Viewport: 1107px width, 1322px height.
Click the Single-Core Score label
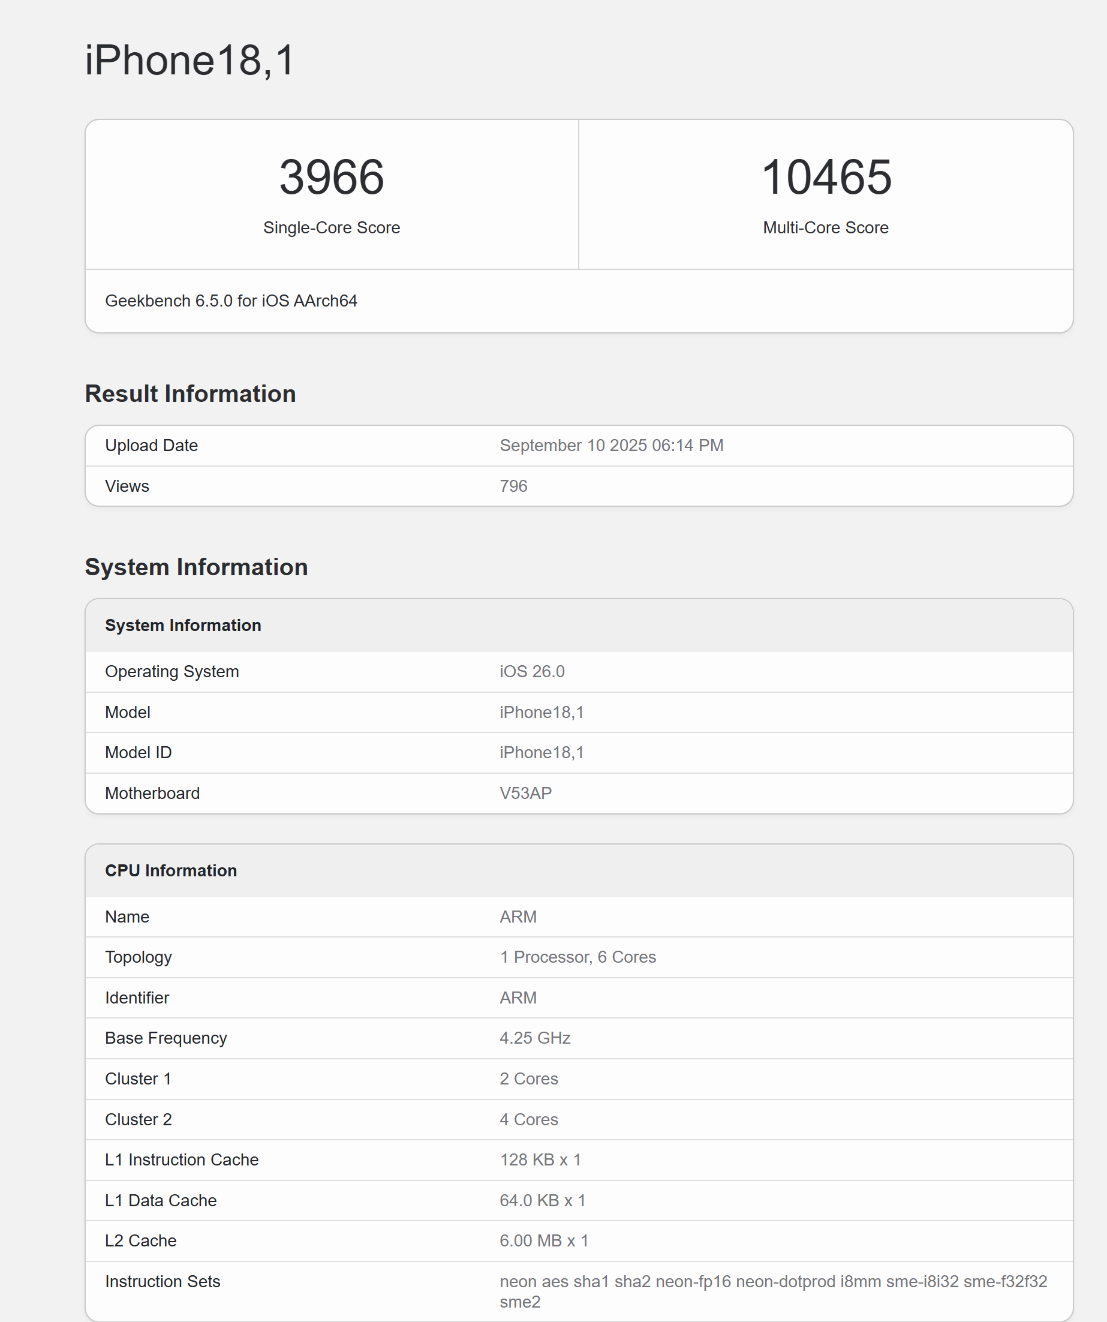[332, 227]
